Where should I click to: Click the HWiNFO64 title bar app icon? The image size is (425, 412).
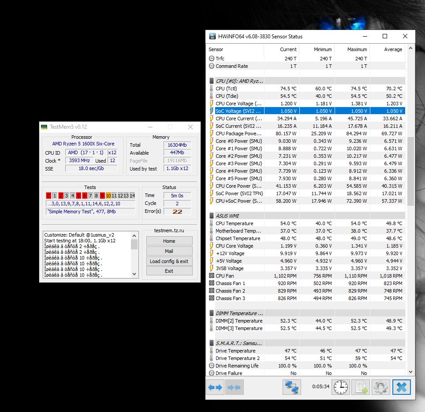tap(212, 36)
